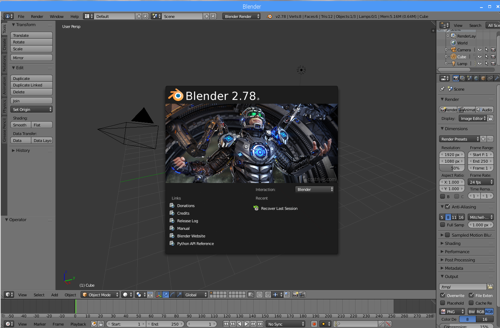Open the Release Log link
The image size is (500, 328).
click(x=188, y=221)
